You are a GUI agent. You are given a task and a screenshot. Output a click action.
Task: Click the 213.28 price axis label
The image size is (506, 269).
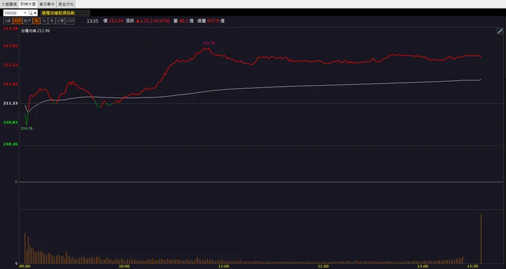tap(11, 29)
